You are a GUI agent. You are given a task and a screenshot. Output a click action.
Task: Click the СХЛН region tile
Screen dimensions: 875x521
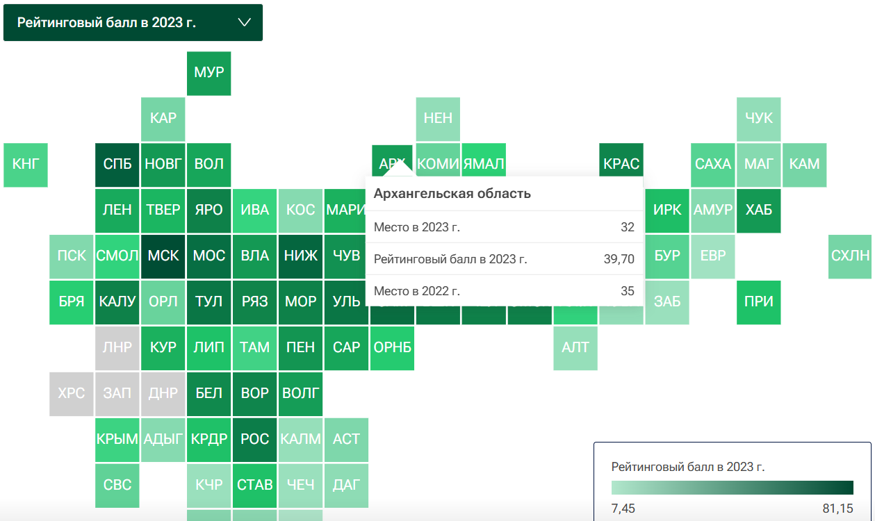850,256
